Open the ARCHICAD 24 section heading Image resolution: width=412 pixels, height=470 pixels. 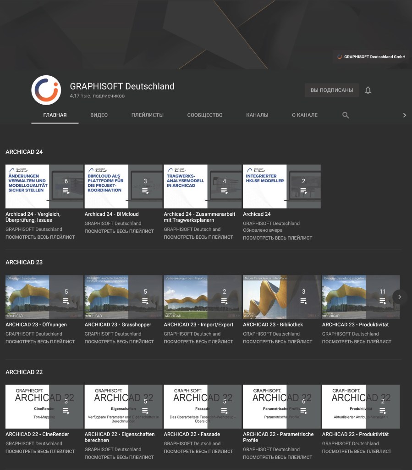tap(24, 152)
